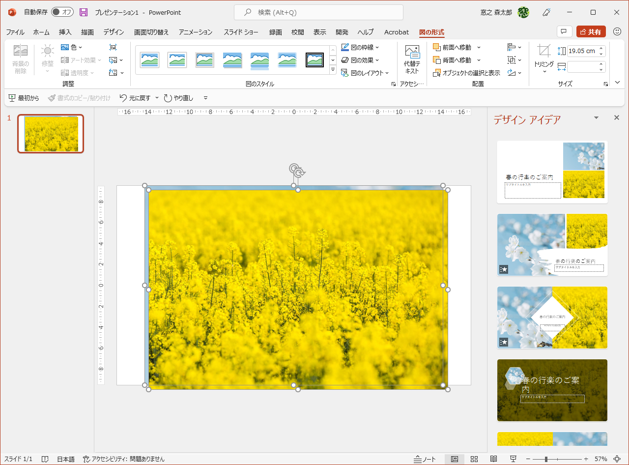Click the spell check icon in status bar

pyautogui.click(x=45, y=459)
